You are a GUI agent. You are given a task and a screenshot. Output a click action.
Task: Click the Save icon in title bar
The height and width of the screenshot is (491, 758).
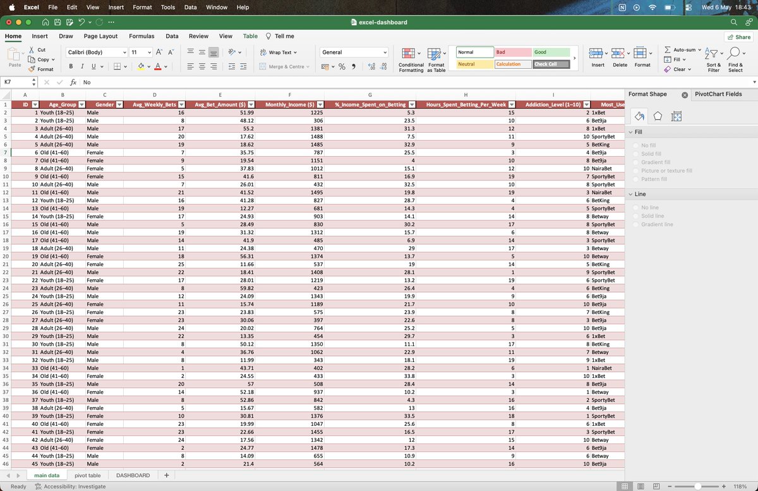pos(58,22)
